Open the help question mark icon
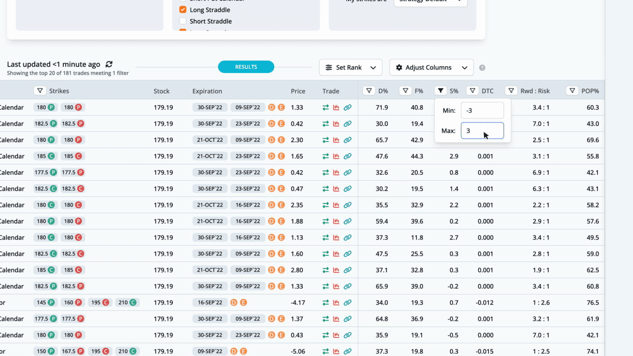The image size is (633, 356). tap(482, 68)
